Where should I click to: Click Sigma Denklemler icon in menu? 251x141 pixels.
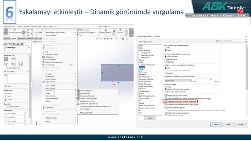click(x=44, y=108)
